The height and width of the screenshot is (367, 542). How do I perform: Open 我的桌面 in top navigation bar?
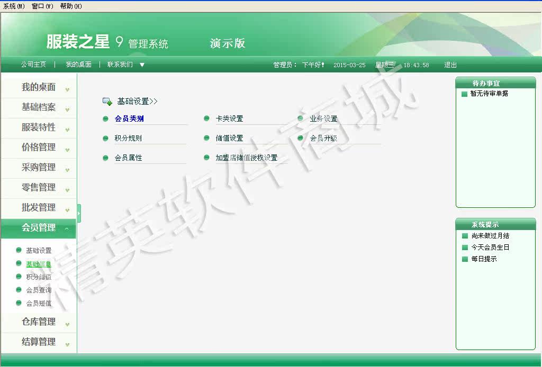78,65
